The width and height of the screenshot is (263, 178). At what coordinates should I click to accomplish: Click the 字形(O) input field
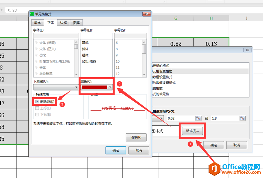pos(97,36)
